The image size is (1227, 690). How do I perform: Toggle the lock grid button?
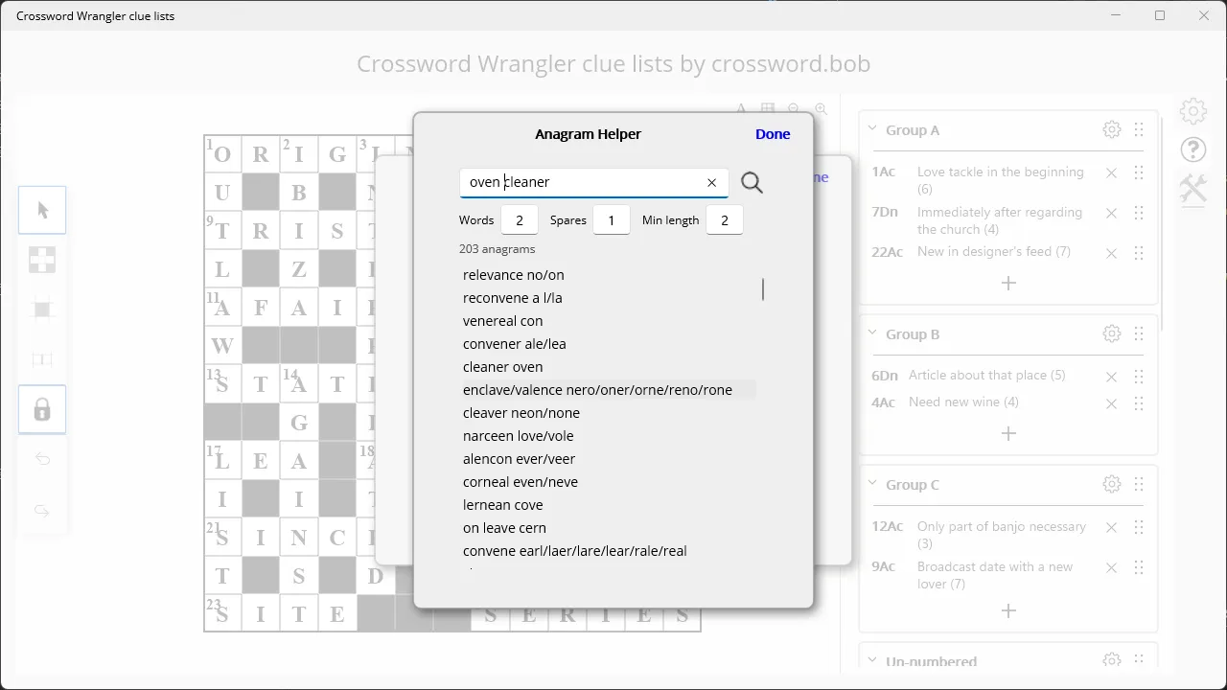coord(42,410)
